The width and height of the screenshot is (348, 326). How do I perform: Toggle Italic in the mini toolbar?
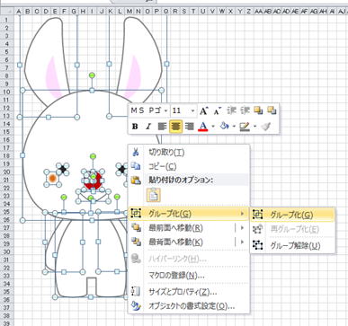[147, 127]
